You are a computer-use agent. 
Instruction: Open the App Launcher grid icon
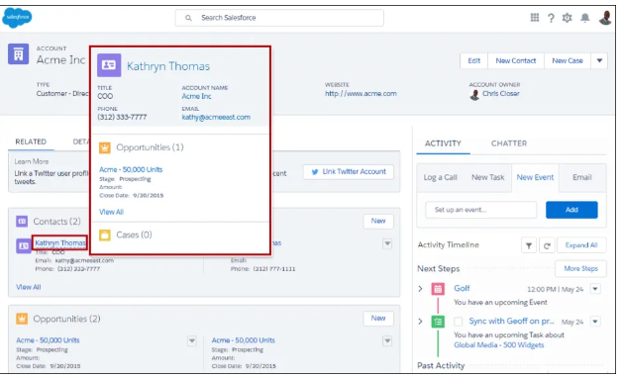pos(535,18)
